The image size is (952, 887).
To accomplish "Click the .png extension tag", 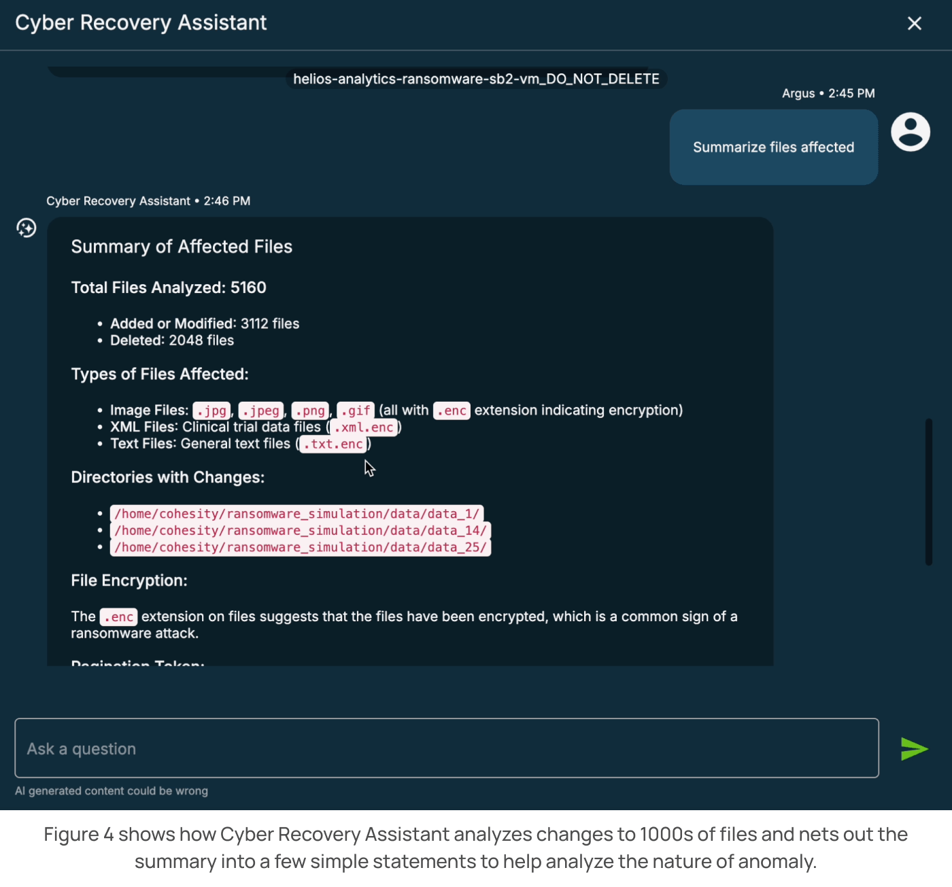I will (x=310, y=411).
